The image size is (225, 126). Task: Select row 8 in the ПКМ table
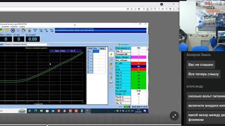[90, 72]
